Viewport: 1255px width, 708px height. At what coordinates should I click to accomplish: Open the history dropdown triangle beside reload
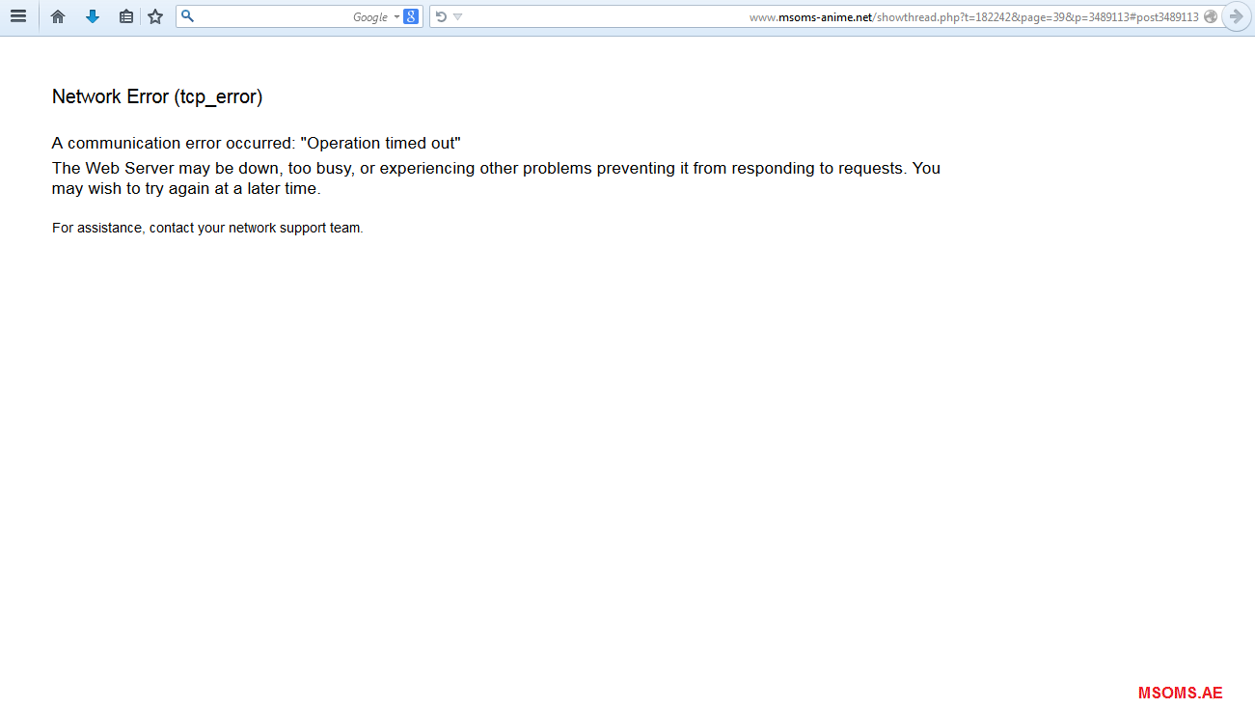click(458, 16)
